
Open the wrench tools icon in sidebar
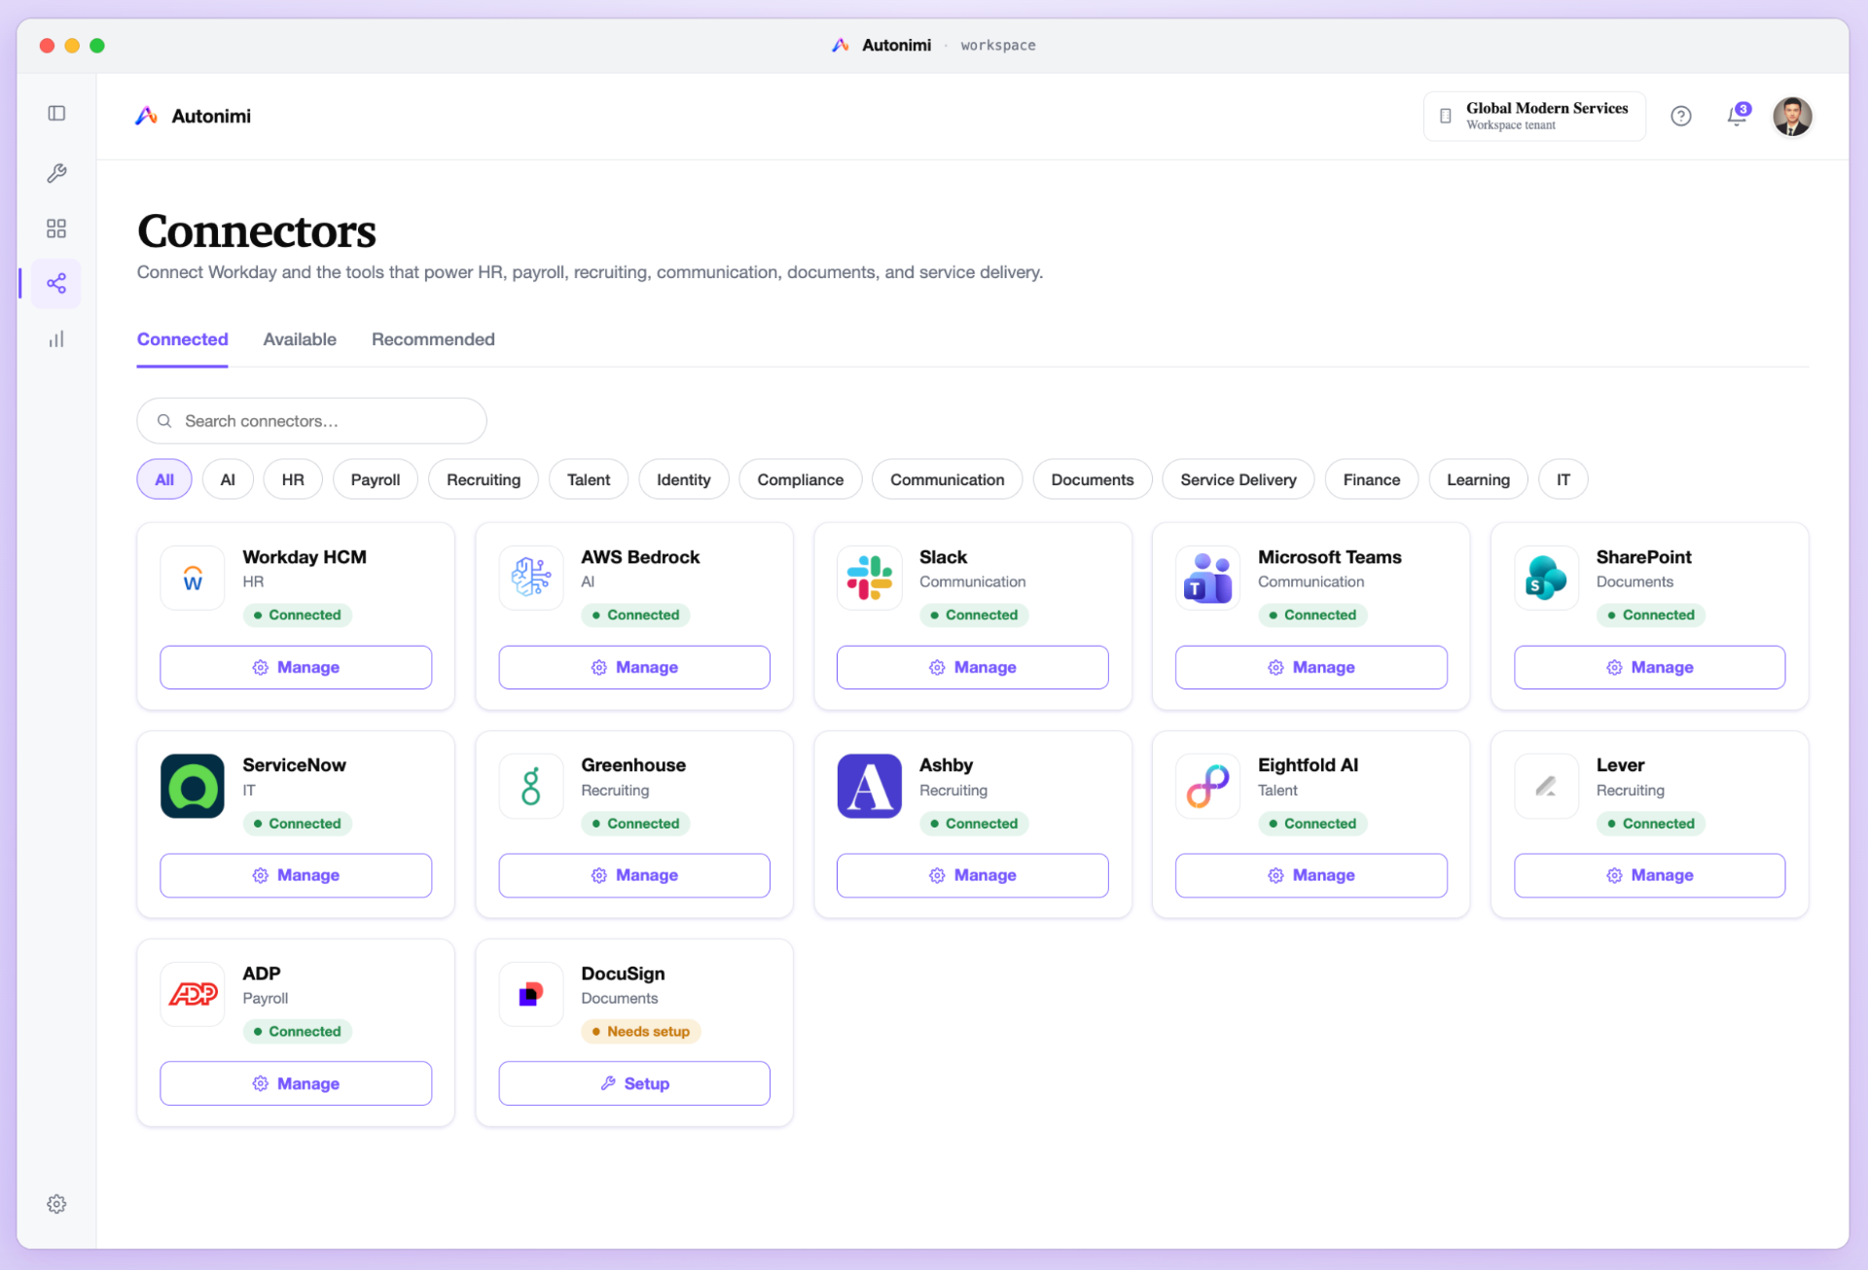pyautogui.click(x=56, y=173)
